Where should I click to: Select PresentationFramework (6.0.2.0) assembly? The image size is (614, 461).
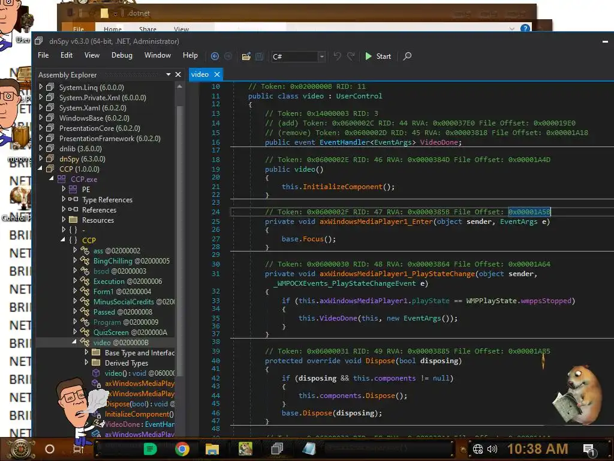tap(110, 139)
